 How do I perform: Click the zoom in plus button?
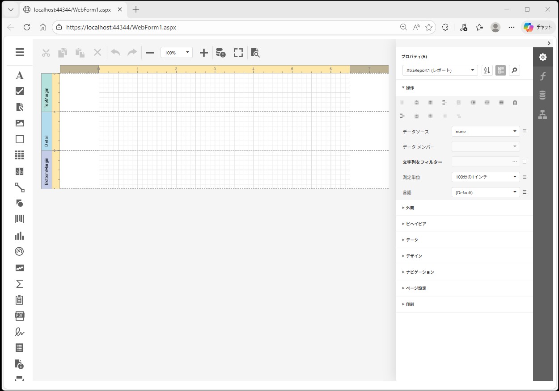click(x=203, y=53)
